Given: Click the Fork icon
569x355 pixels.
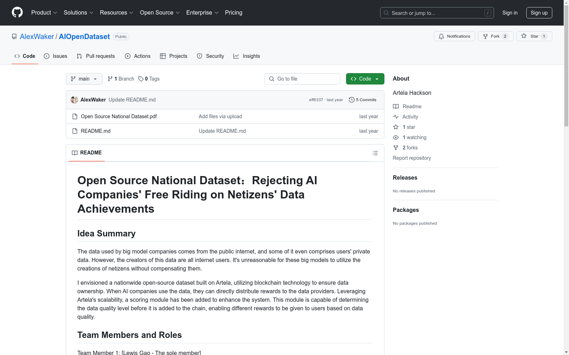Looking at the screenshot, I should (485, 36).
